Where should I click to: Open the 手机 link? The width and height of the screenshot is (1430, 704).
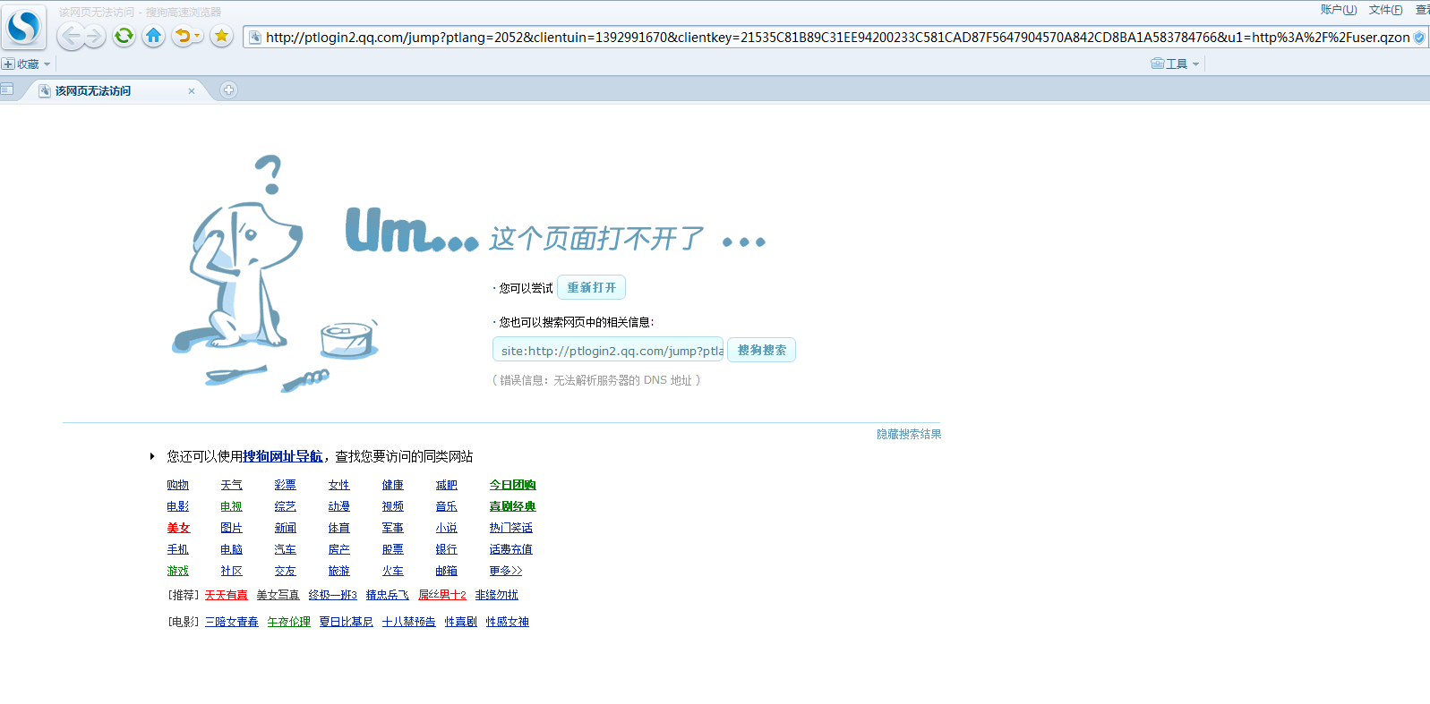point(177,549)
